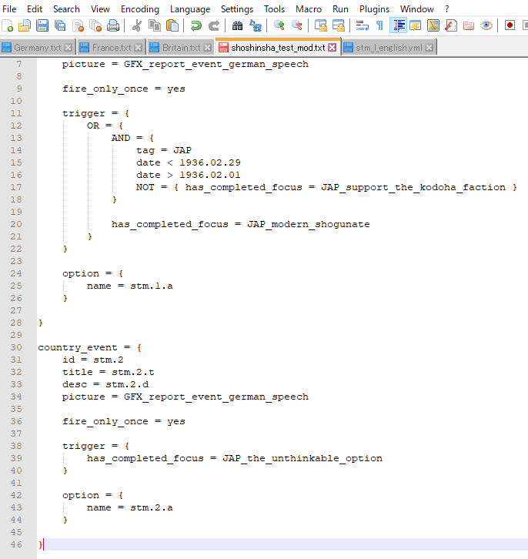Viewport: 528px width, 559px height.
Task: Switch to the Germany.txt tab
Action: point(38,48)
